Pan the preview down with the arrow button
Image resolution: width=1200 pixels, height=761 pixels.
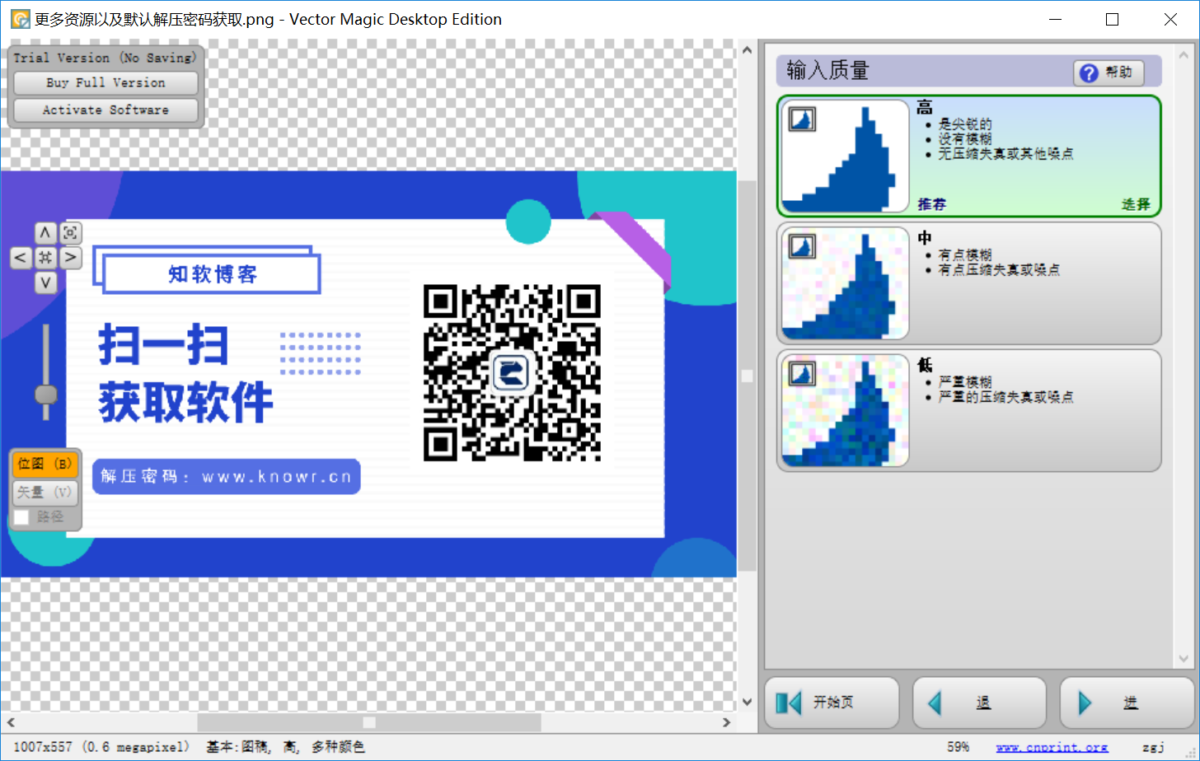45,283
